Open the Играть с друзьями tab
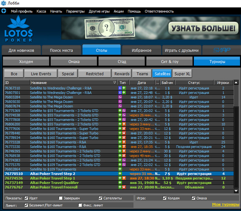The width and height of the screenshot is (241, 211). click(x=182, y=50)
